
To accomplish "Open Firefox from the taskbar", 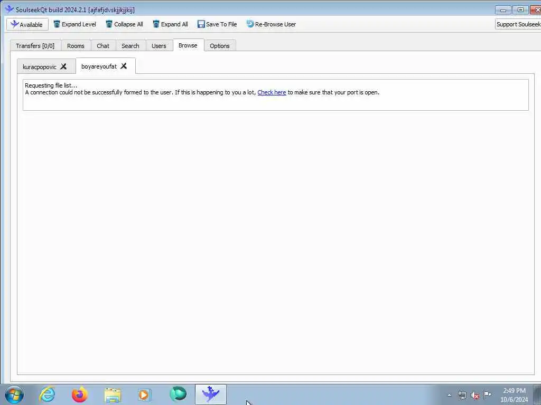I will point(80,394).
